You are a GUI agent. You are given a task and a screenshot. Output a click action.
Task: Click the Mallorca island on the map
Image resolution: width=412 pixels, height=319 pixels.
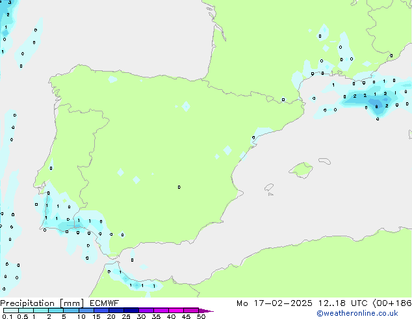coord(301,170)
